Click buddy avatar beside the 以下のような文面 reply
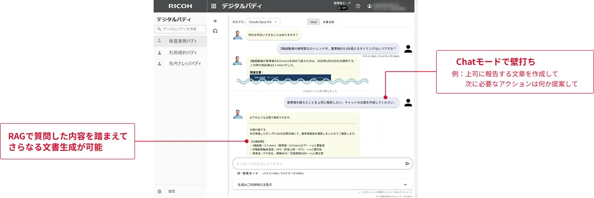594x198 pixels. point(238,114)
